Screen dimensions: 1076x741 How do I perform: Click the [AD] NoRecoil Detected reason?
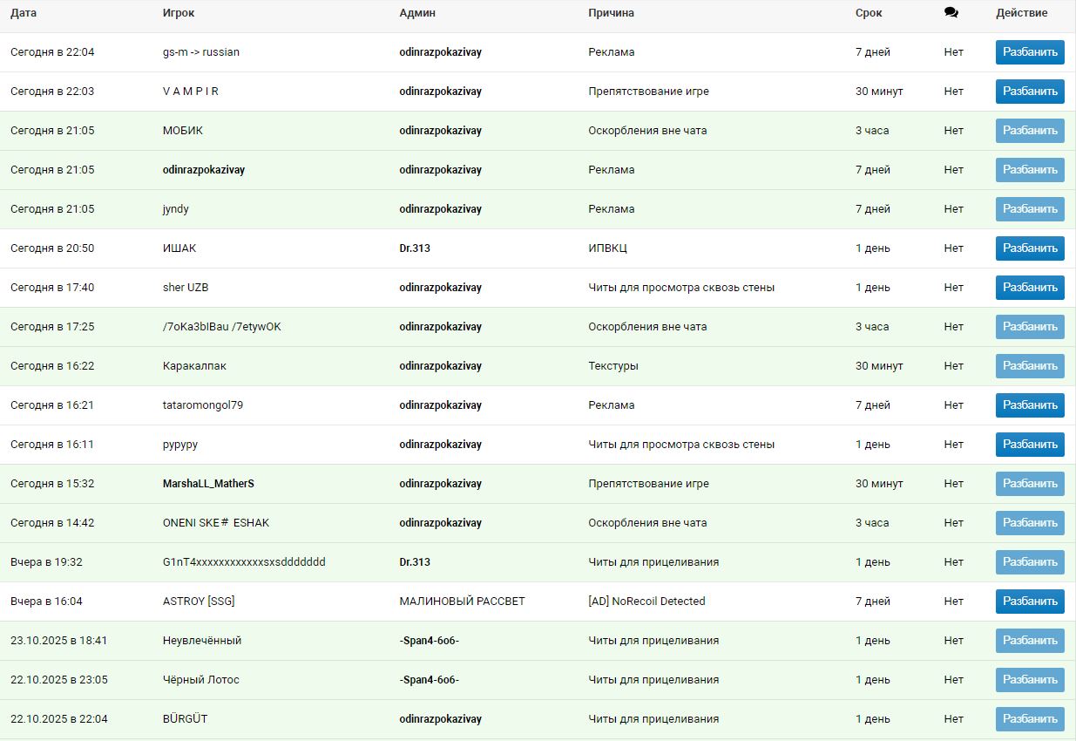point(646,602)
